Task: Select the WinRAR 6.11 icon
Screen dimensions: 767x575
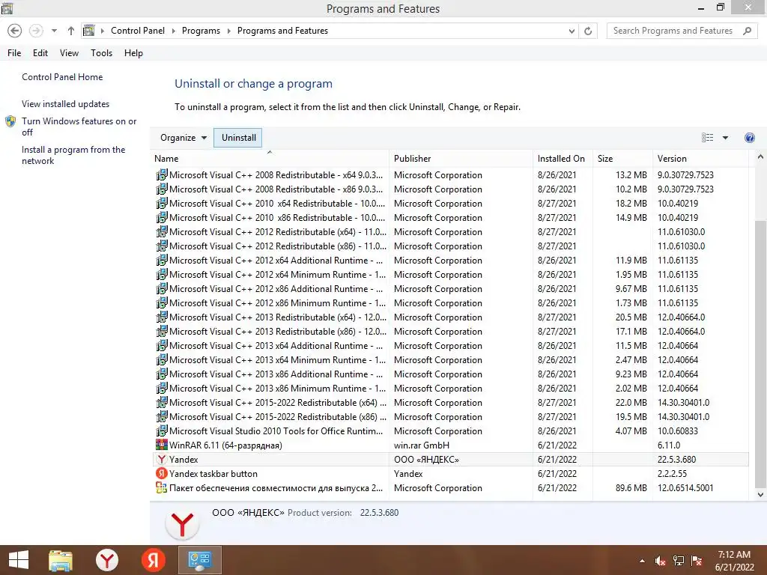Action: pos(162,445)
